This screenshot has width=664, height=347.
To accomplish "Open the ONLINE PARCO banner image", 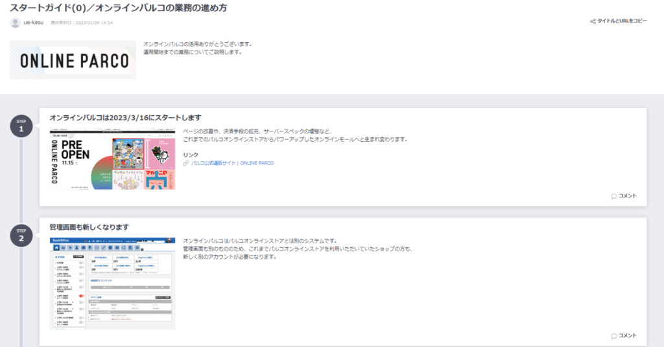I will coord(73,60).
